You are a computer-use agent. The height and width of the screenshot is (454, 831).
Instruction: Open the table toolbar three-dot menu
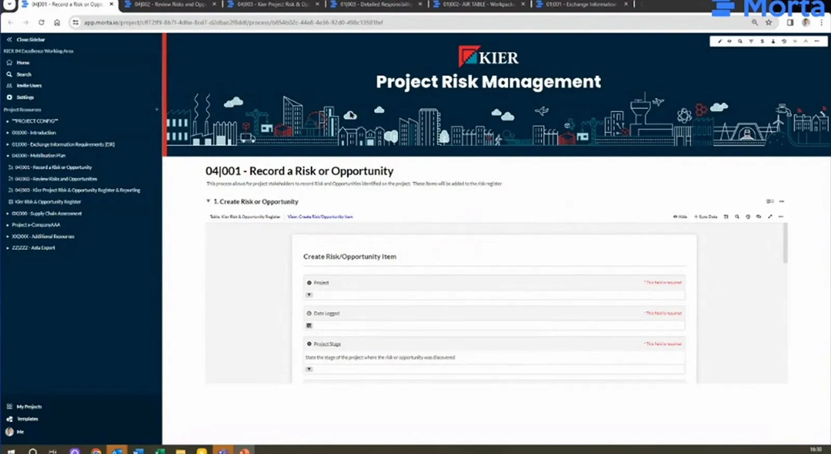(781, 217)
